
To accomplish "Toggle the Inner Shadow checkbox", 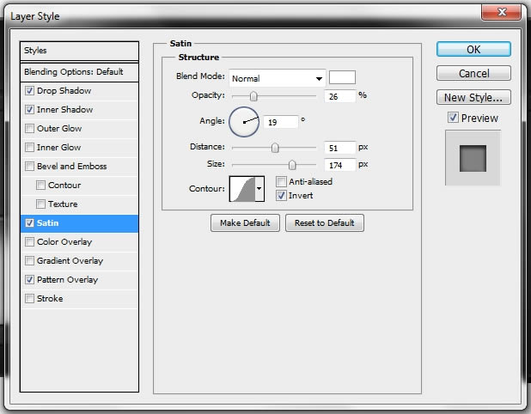I will (29, 110).
